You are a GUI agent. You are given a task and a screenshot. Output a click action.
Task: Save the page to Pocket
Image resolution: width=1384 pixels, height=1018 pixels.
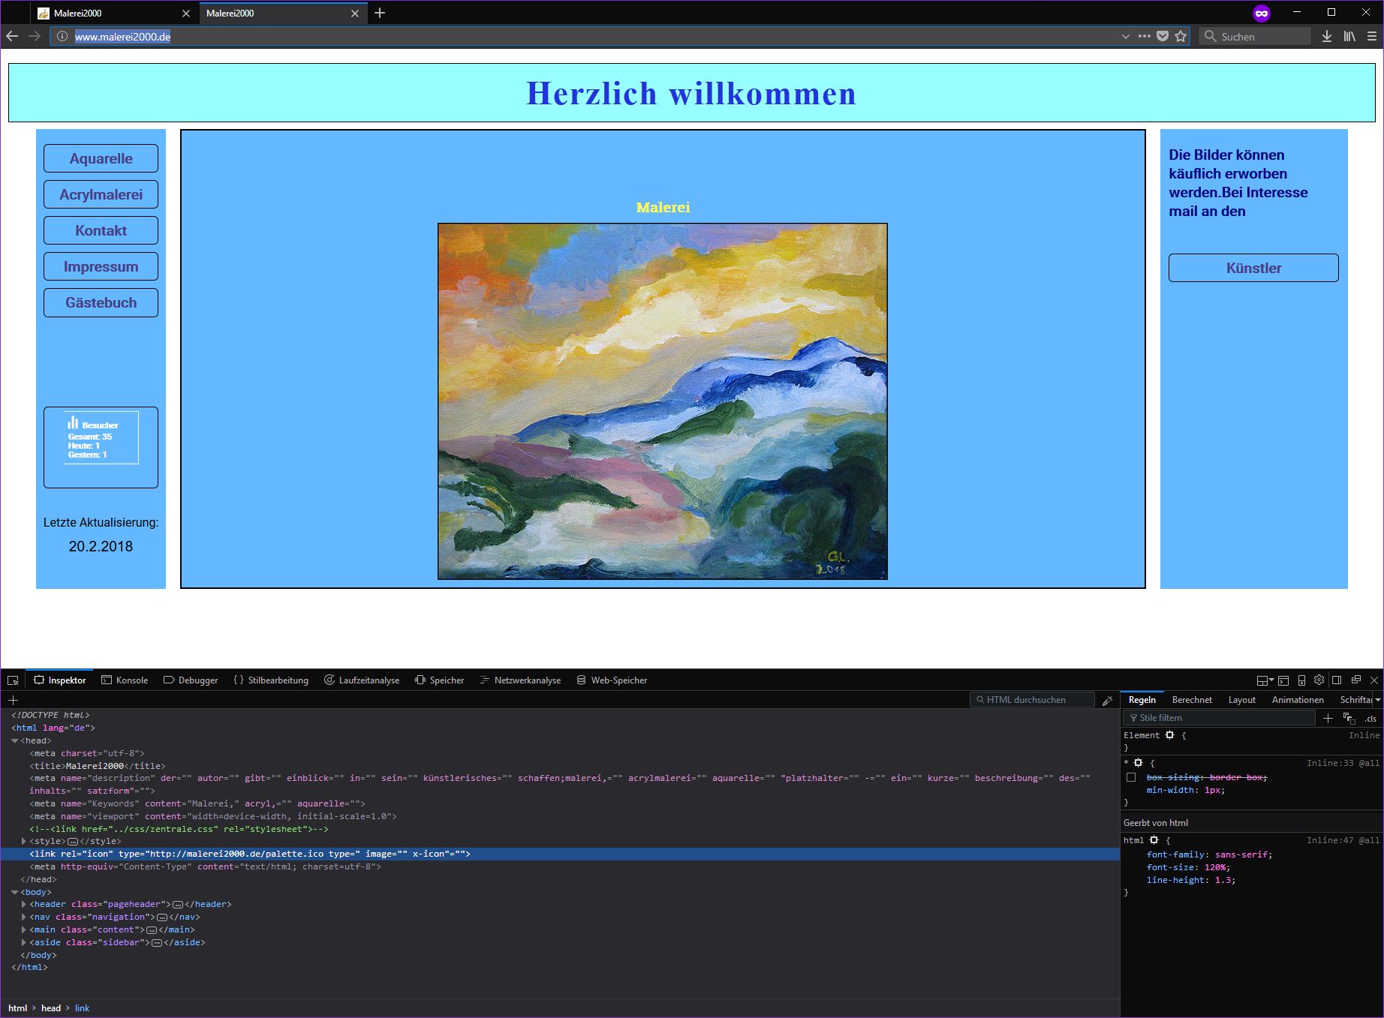coord(1163,36)
